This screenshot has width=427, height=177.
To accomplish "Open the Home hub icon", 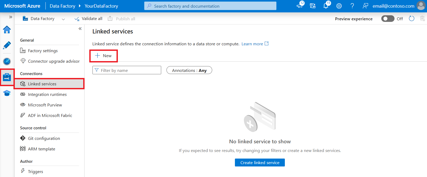I will point(7,30).
